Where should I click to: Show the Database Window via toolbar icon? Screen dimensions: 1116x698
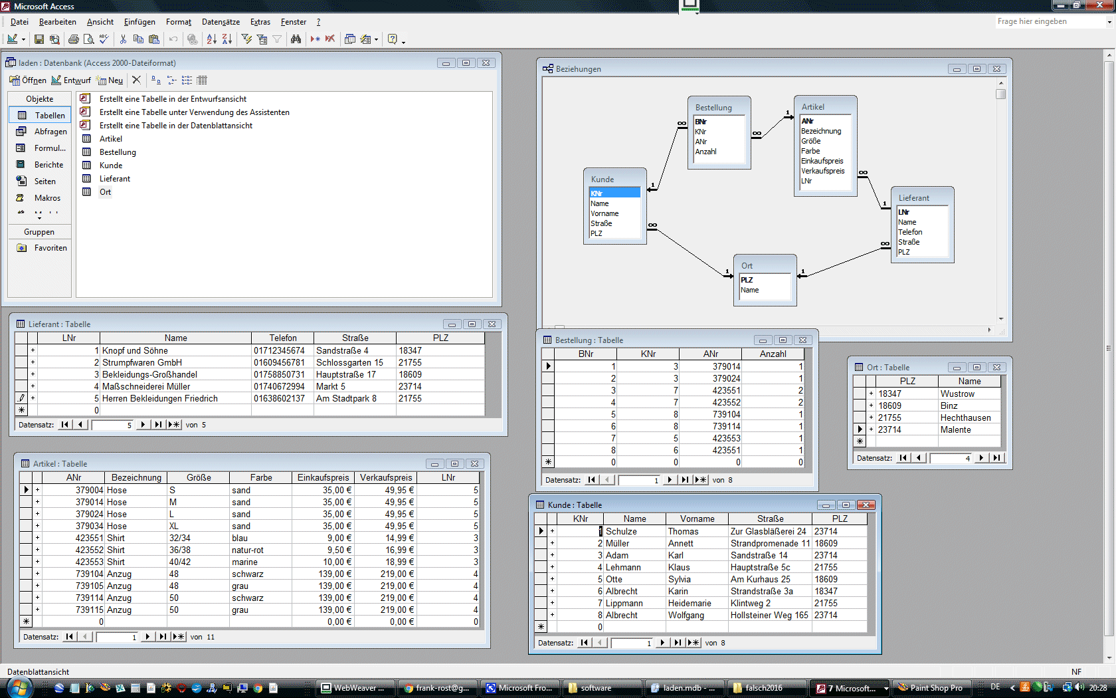point(350,39)
